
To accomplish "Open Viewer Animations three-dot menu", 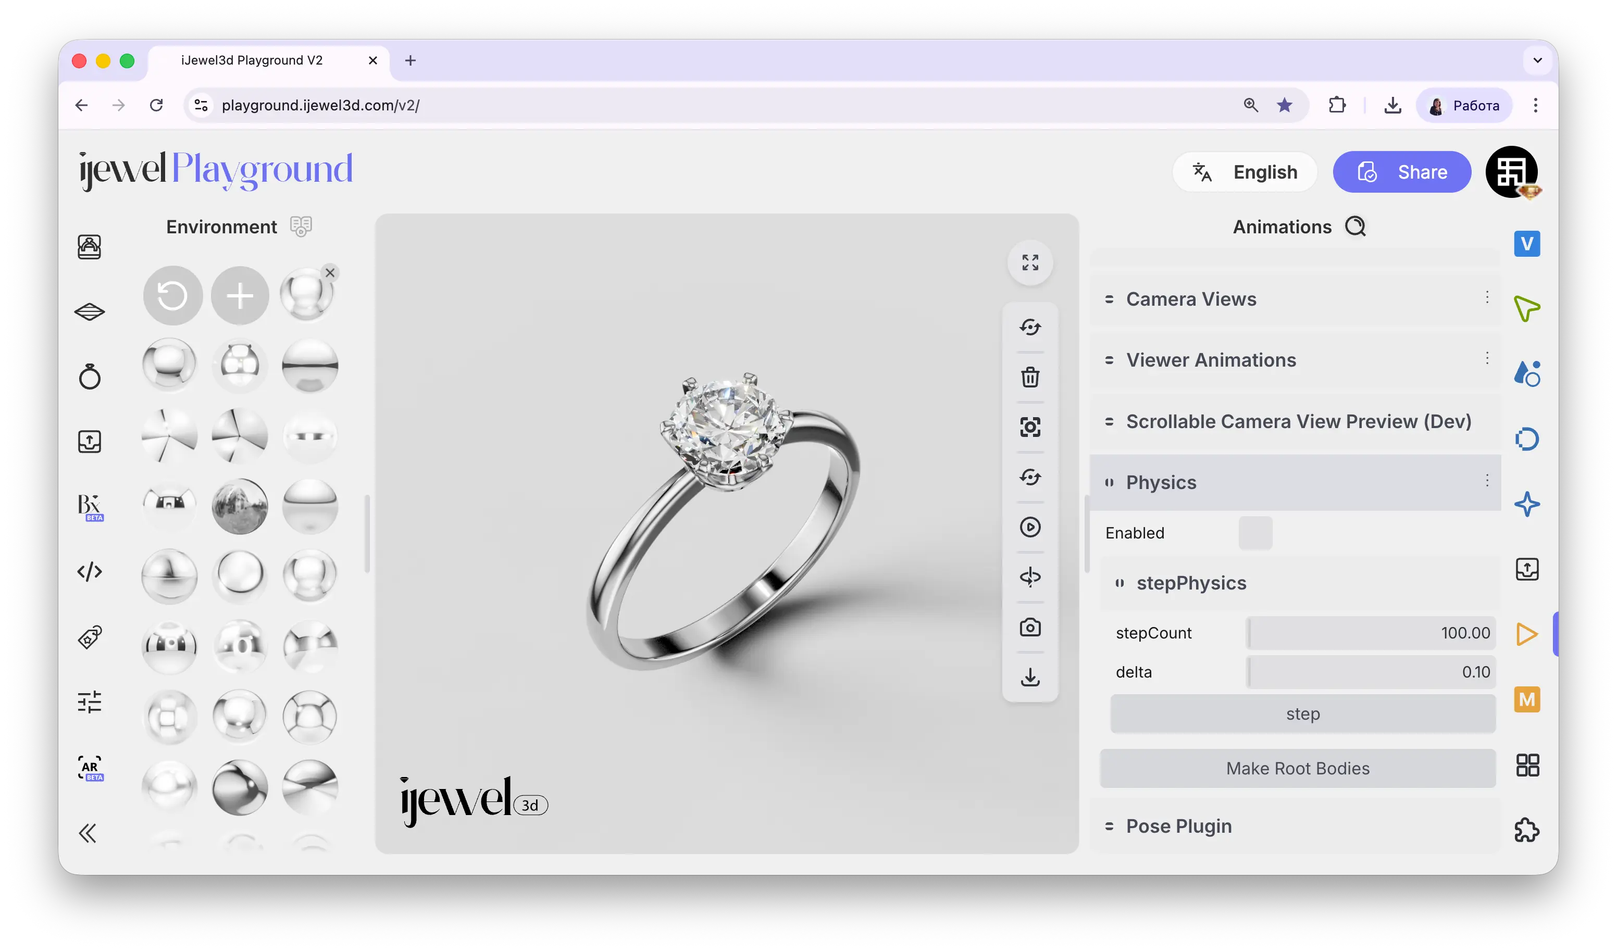I will click(1486, 358).
